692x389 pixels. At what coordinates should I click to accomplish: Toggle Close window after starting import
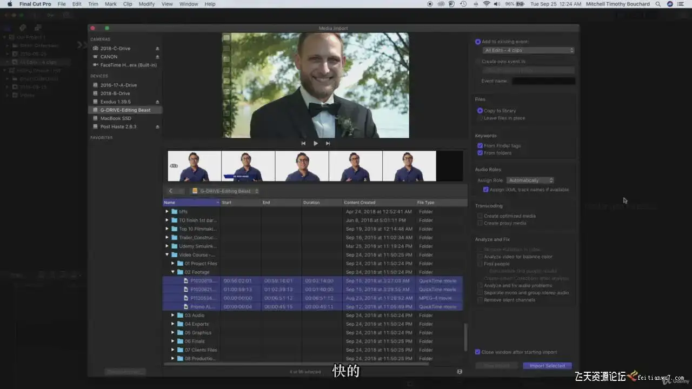[477, 352]
